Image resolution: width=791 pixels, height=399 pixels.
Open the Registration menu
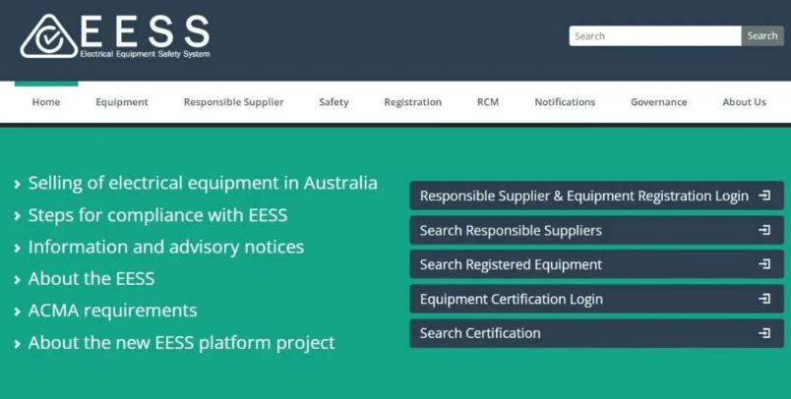pos(412,102)
